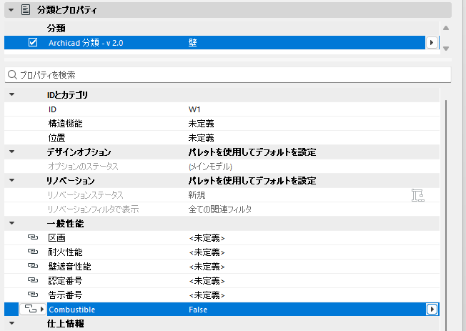Collapse the 一般性能 group
The image size is (466, 331).
click(12, 223)
